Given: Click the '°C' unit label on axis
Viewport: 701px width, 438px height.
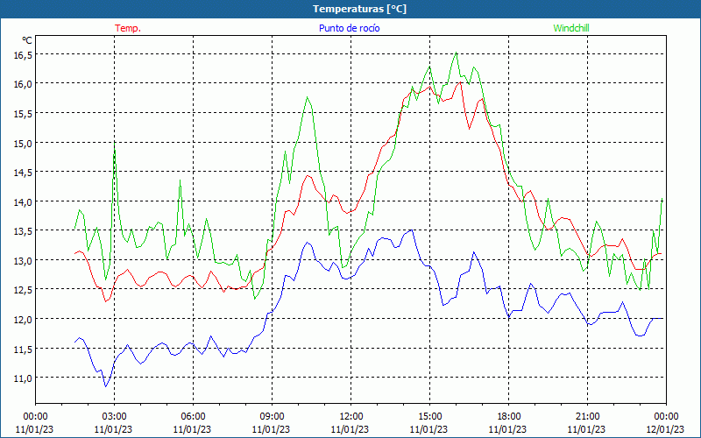Looking at the screenshot, I should click(x=27, y=40).
